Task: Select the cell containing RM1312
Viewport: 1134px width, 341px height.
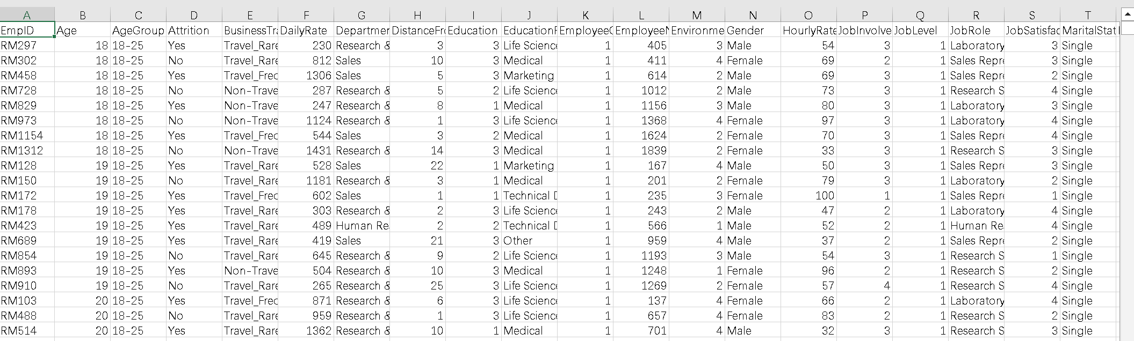Action: 27,151
